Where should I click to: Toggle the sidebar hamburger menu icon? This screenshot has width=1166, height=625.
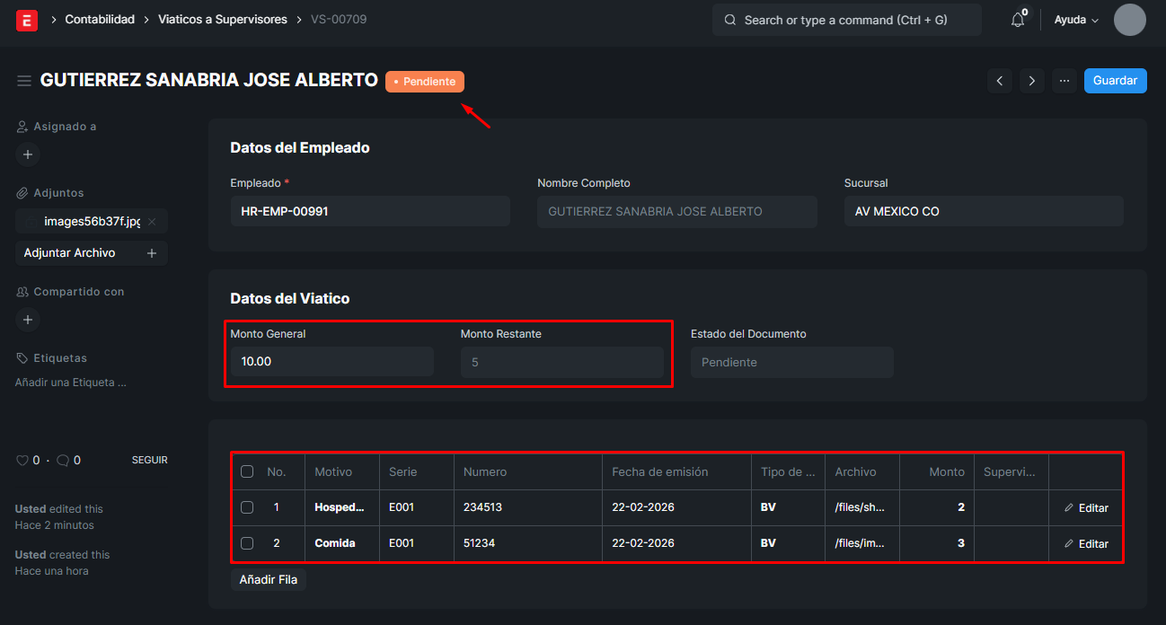24,81
